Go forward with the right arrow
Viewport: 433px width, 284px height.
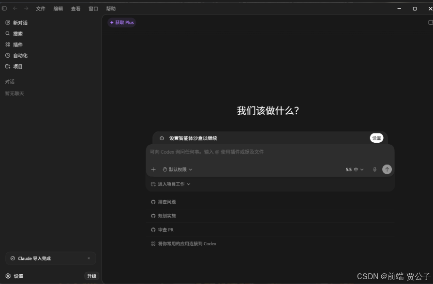tap(26, 9)
